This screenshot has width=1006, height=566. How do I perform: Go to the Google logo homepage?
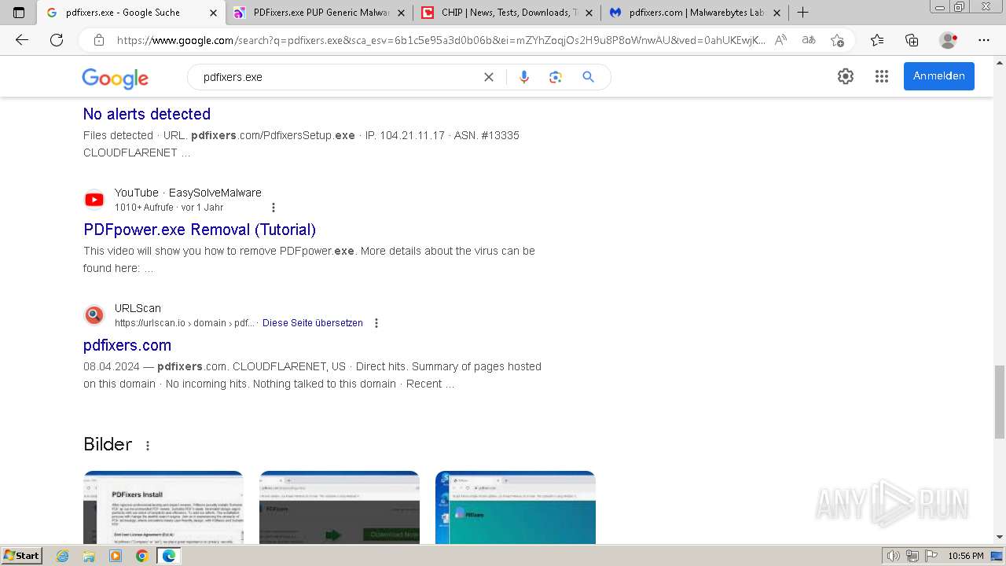pyautogui.click(x=115, y=78)
